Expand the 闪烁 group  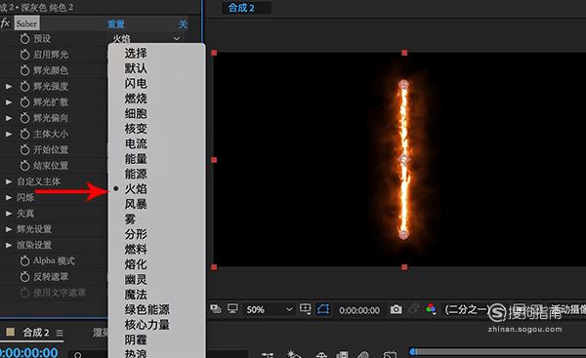pos(9,197)
